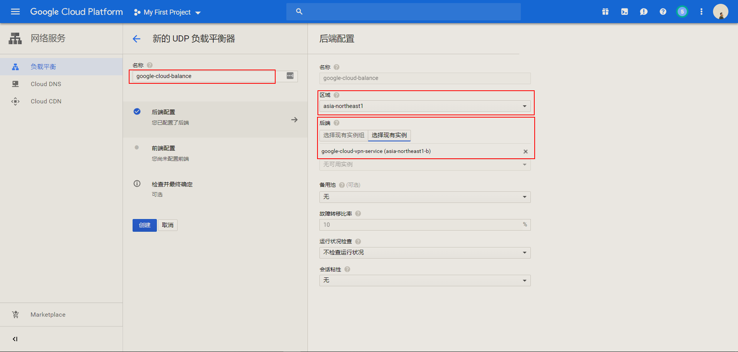Open the 不检查运行状况 dropdown
This screenshot has width=738, height=352.
tap(425, 253)
